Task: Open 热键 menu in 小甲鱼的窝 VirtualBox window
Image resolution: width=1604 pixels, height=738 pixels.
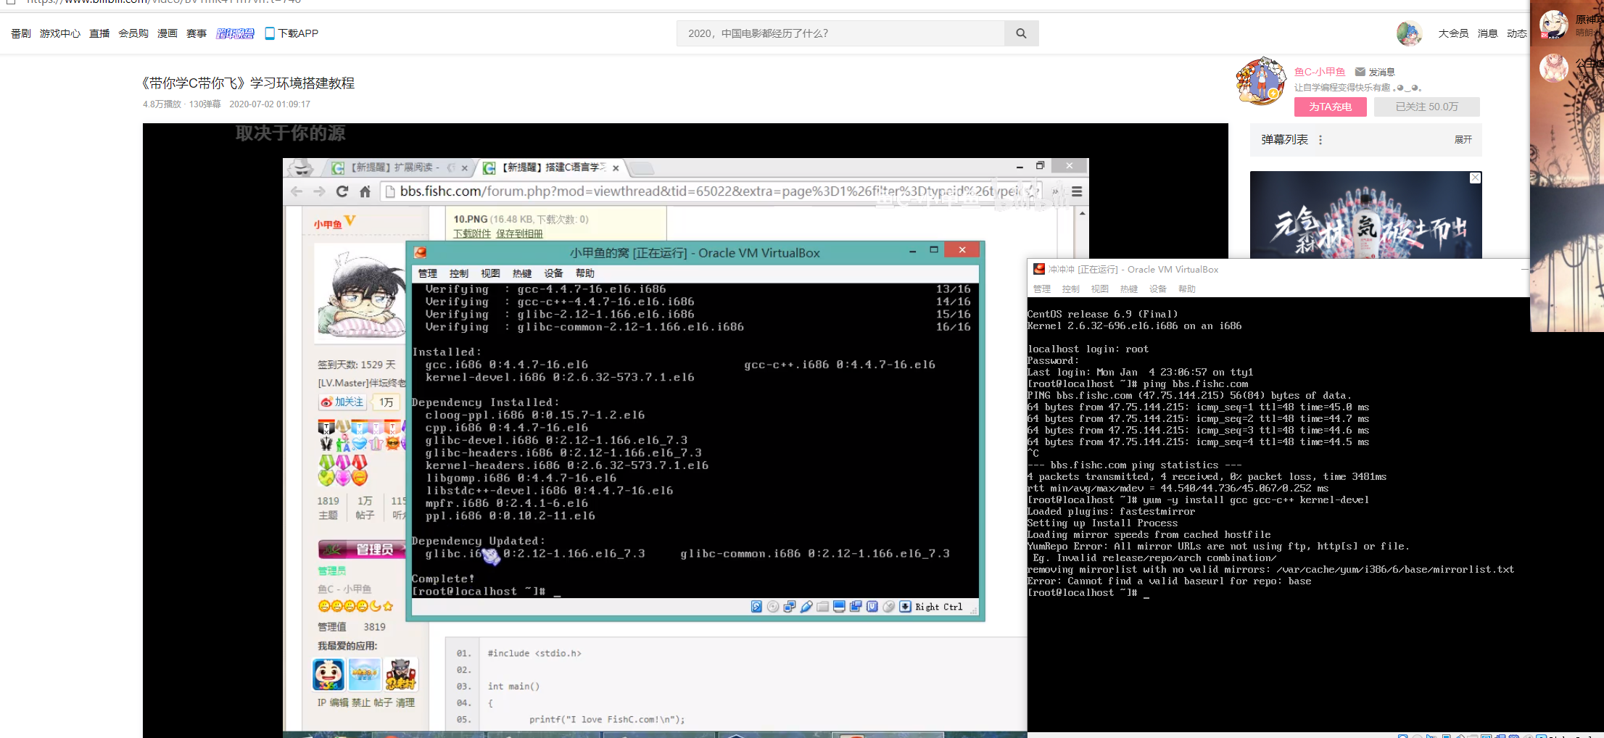Action: pos(522,273)
